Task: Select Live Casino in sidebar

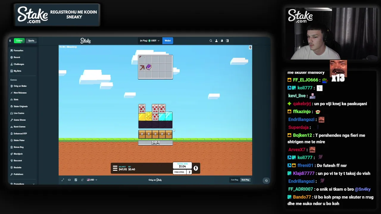Action: point(19,113)
